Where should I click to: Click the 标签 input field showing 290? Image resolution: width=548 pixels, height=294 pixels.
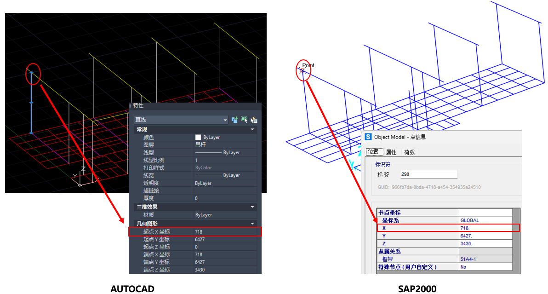click(428, 174)
